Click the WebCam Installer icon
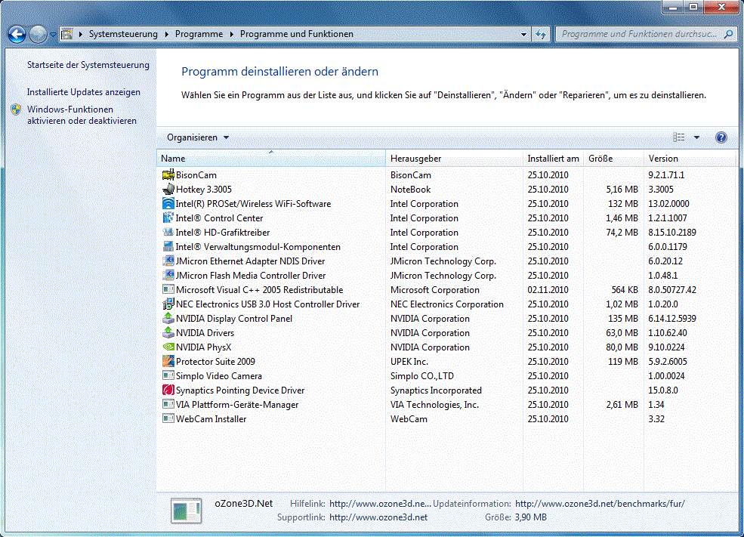This screenshot has width=744, height=537. tap(168, 419)
